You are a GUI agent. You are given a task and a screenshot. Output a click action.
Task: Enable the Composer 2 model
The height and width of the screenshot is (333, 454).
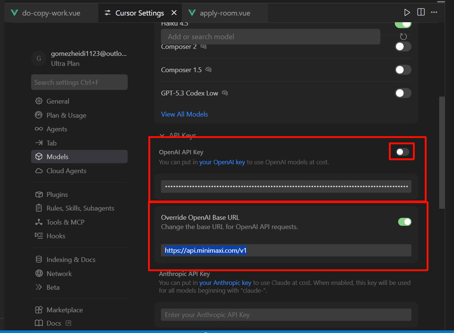(x=403, y=47)
